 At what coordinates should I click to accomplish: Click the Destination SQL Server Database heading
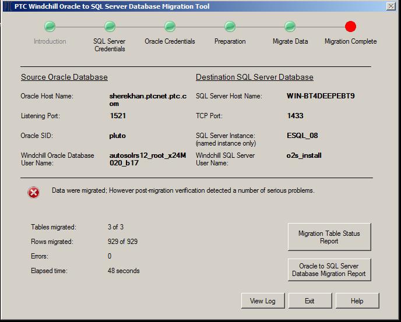254,77
